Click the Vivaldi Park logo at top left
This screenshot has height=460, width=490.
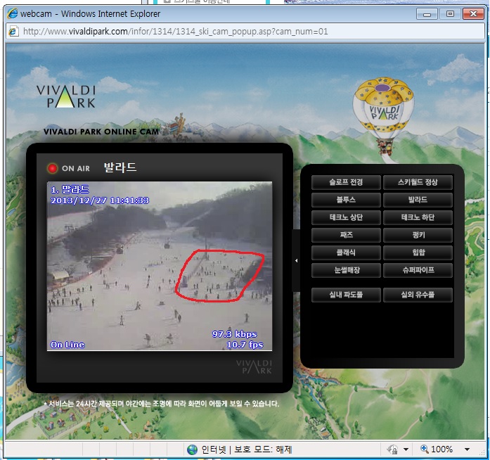pos(66,96)
